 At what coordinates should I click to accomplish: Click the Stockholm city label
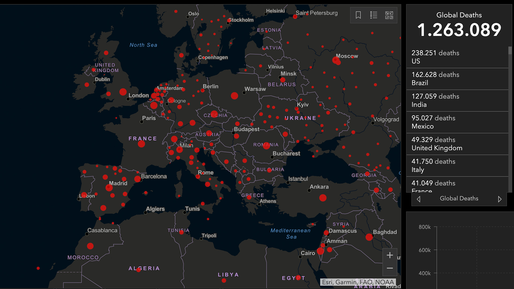click(241, 20)
